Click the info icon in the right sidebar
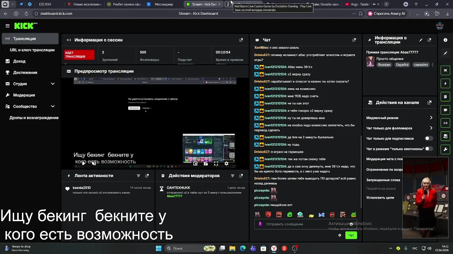The image size is (453, 254). coord(446,40)
